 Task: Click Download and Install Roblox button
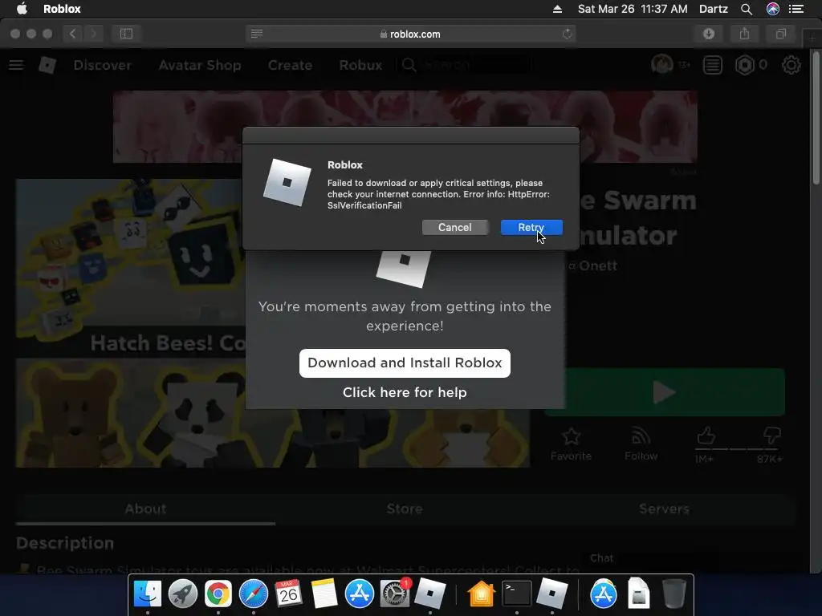(x=405, y=363)
